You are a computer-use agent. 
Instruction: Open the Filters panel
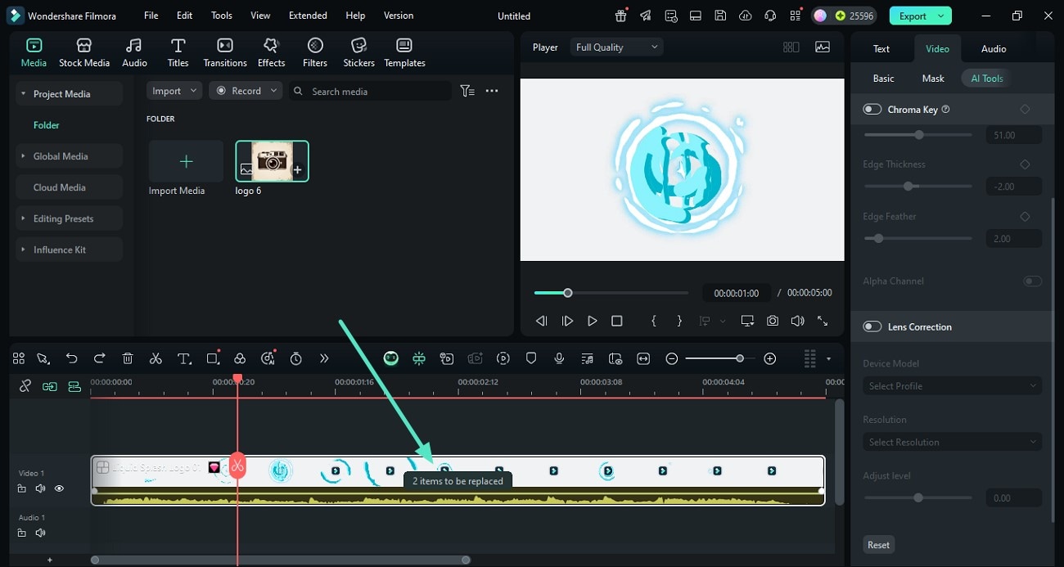click(315, 53)
